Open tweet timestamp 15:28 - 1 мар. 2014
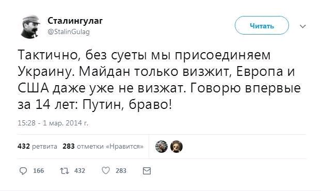This screenshot has height=191, width=321. coord(53,123)
